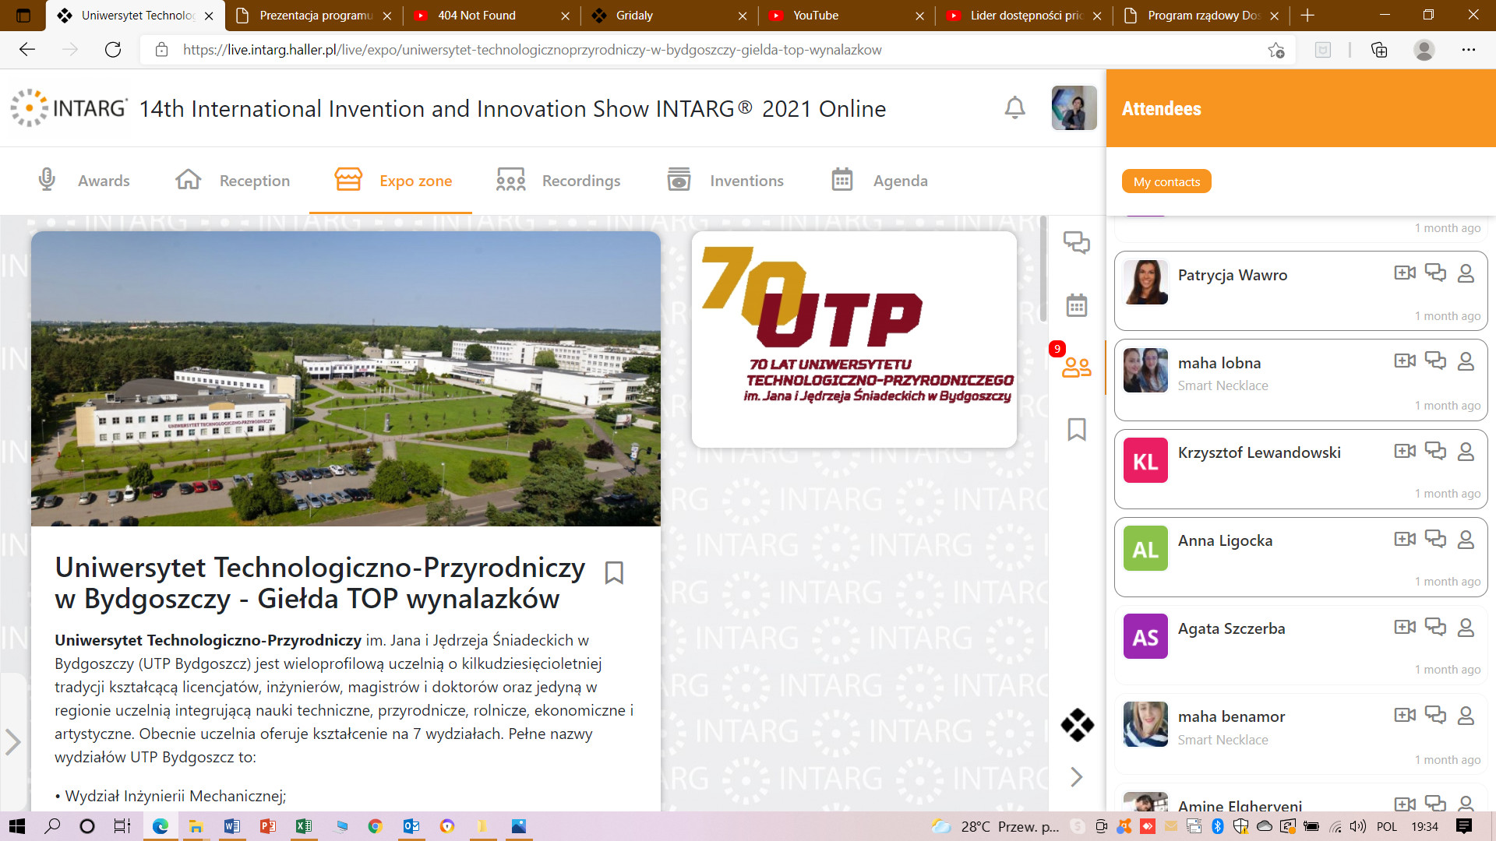Open chat with Anna Ligocka
The height and width of the screenshot is (841, 1496).
pyautogui.click(x=1435, y=539)
